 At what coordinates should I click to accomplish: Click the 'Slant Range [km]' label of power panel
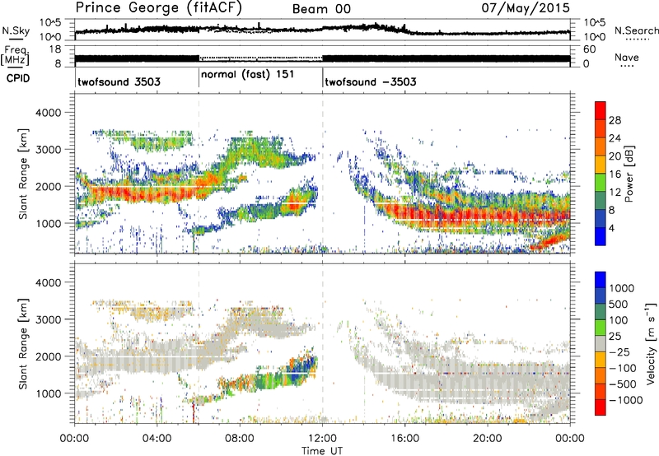coord(23,174)
